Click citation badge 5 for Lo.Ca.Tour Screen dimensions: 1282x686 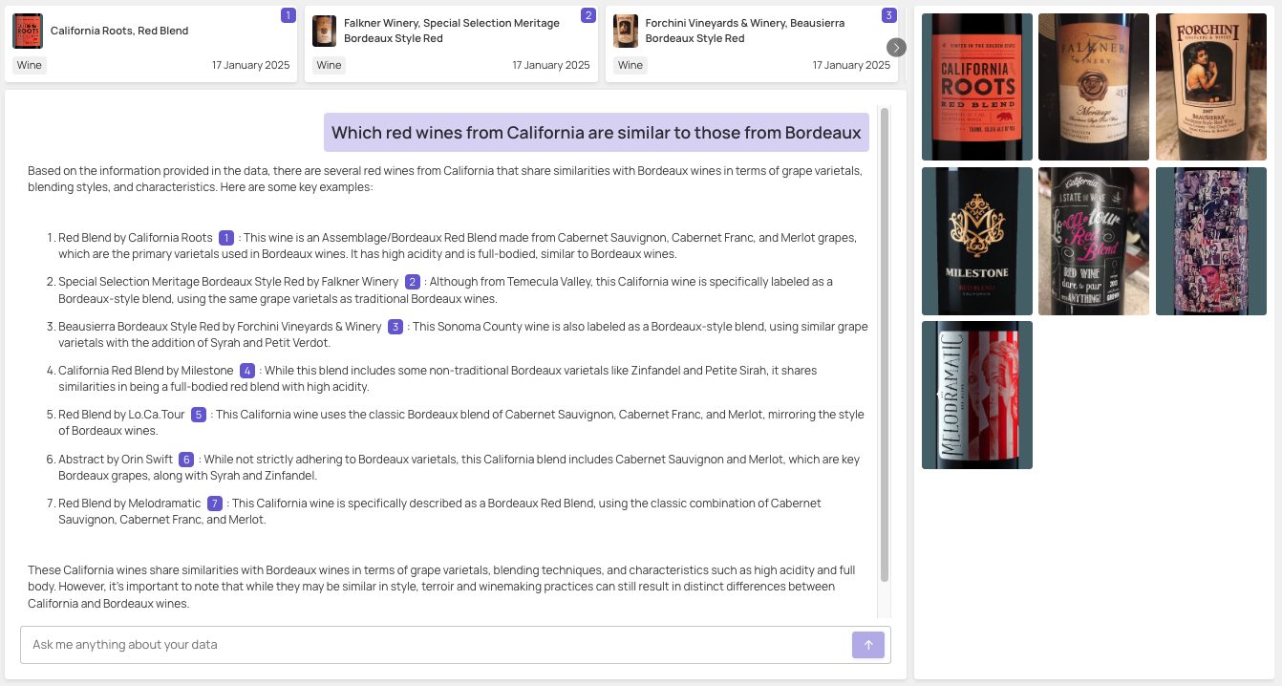pos(197,415)
